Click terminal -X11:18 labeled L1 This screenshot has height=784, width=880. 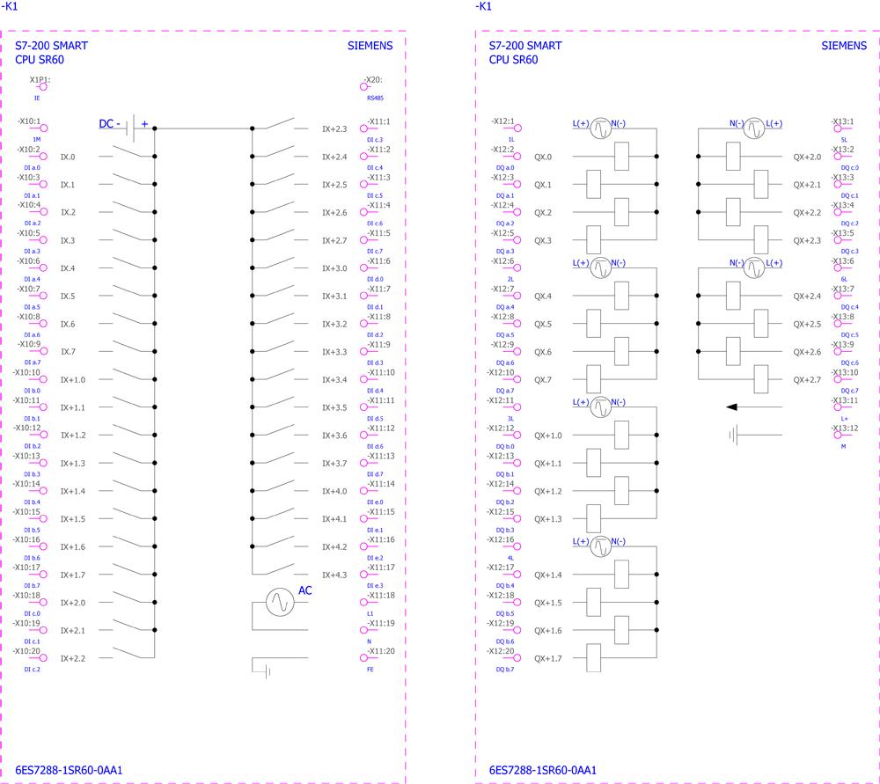tap(364, 603)
